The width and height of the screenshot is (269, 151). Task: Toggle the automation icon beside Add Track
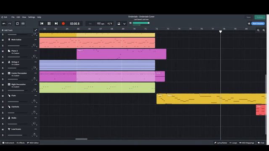(x=36, y=30)
